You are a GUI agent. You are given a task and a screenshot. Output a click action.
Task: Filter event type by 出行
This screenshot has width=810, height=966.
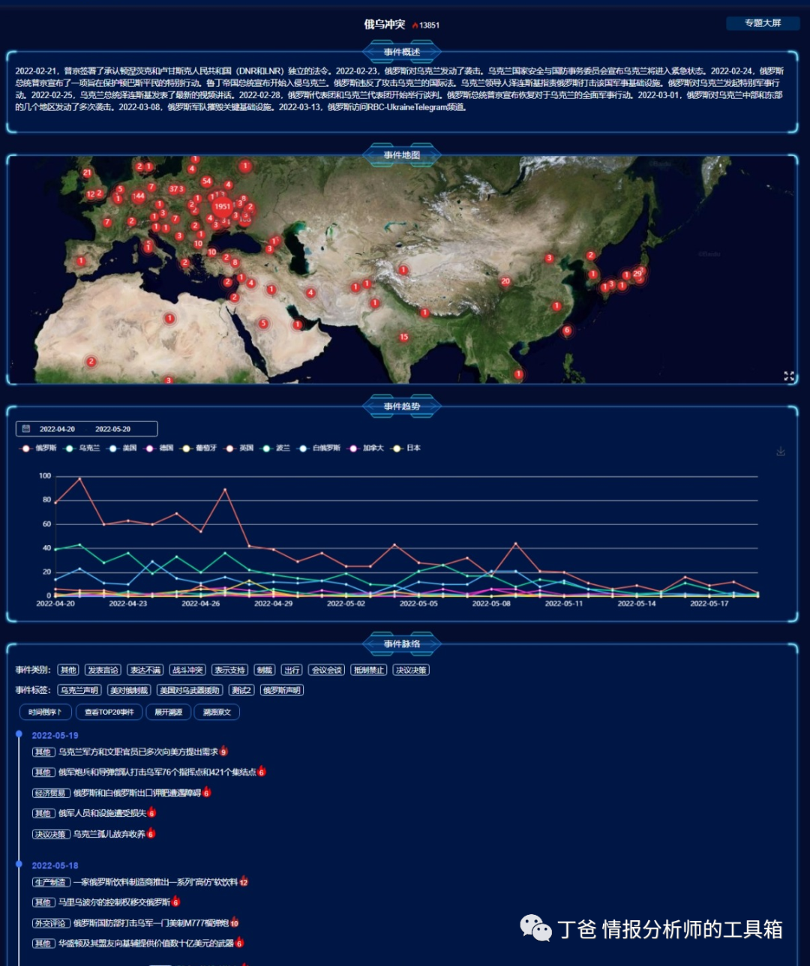292,670
